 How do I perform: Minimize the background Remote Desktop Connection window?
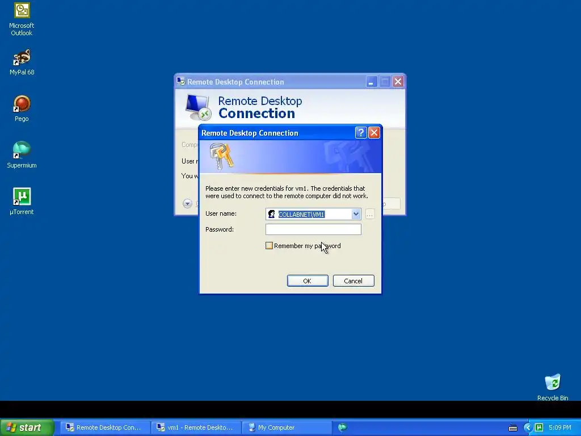371,82
